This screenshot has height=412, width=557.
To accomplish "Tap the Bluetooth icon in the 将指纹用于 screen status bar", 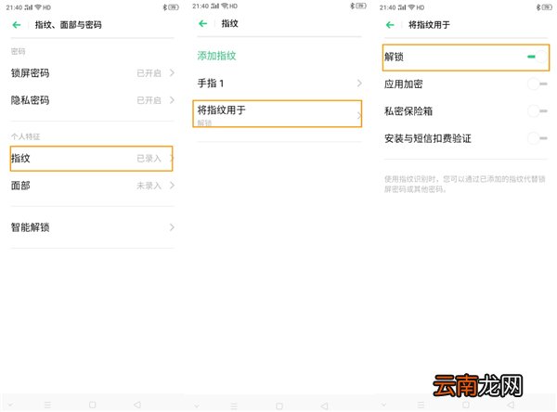I will click(x=538, y=7).
